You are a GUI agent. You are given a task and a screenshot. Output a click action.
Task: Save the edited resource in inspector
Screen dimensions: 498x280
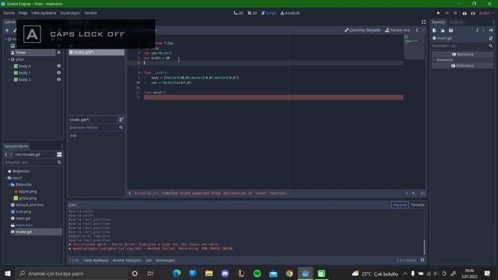point(451,30)
